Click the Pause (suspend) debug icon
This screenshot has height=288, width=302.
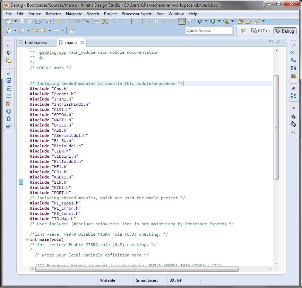click(156, 21)
